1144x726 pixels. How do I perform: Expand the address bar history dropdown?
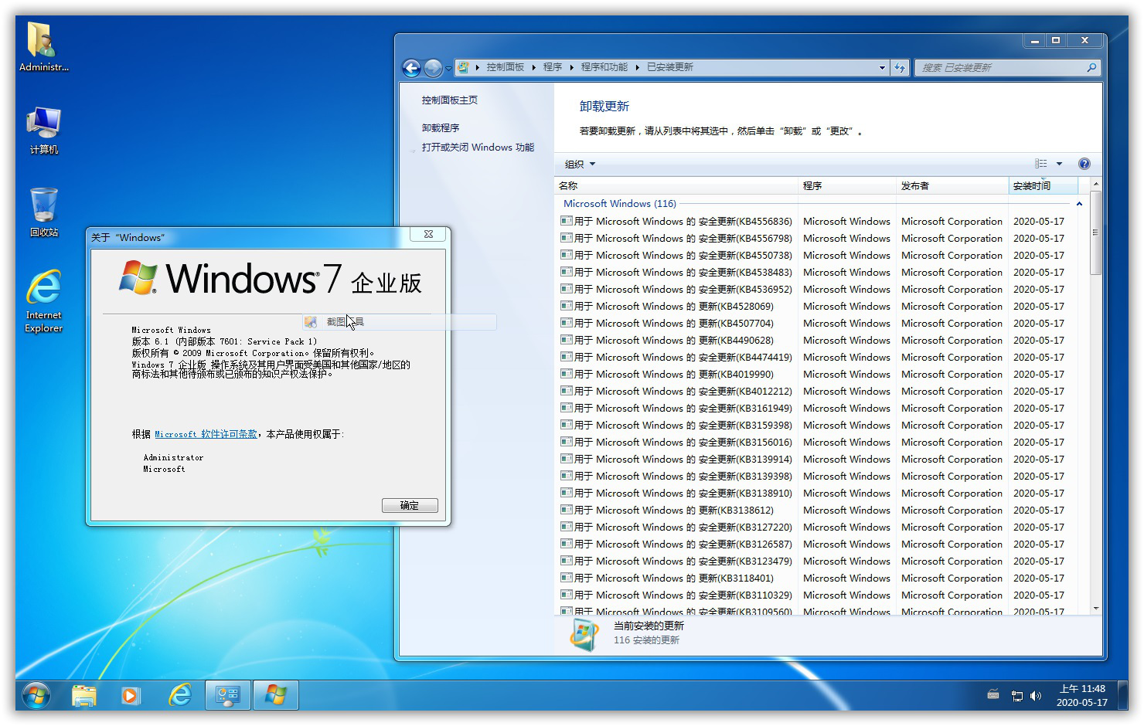point(882,68)
